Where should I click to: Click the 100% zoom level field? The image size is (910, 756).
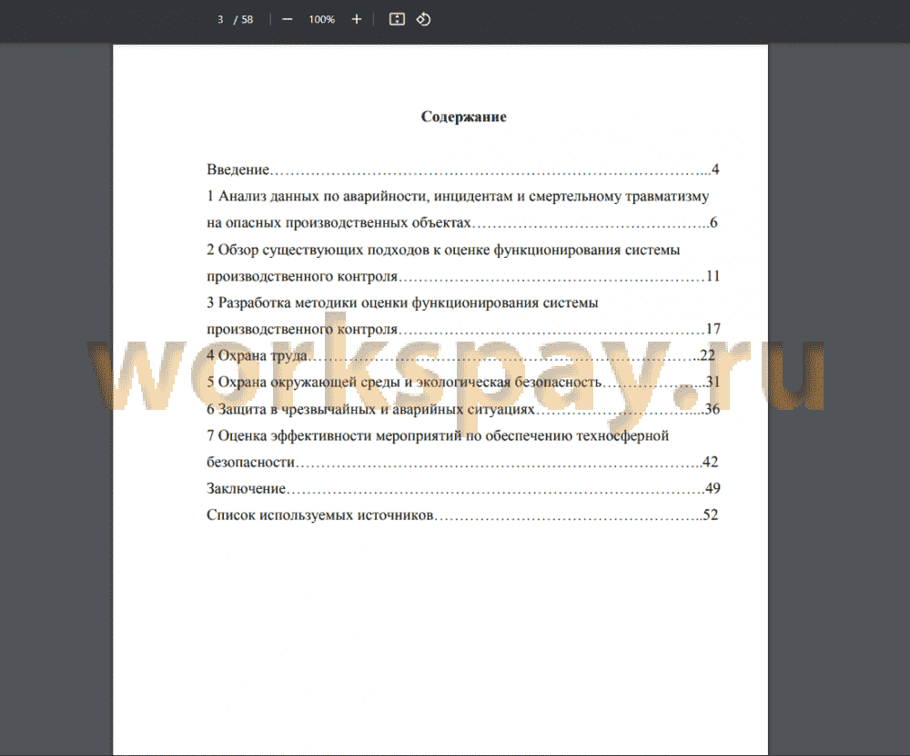pyautogui.click(x=321, y=19)
